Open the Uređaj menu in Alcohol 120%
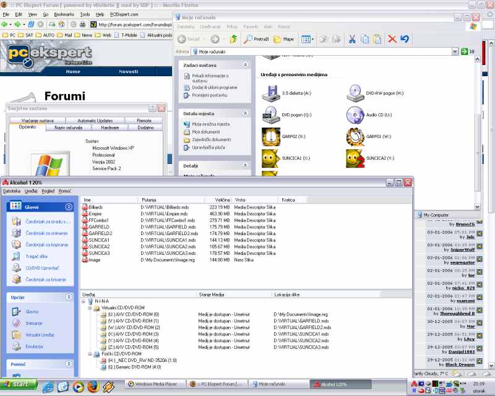The height and width of the screenshot is (396, 495). tap(31, 191)
